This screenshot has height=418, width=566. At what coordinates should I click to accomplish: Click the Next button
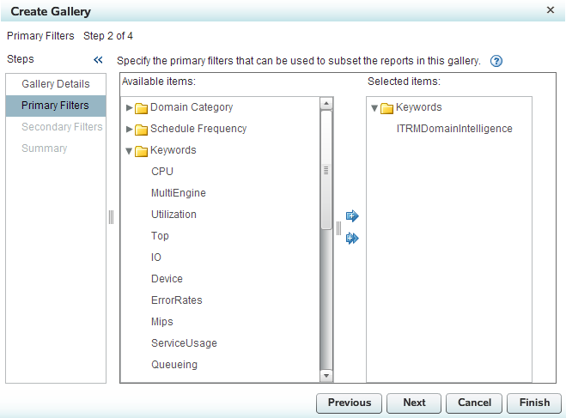pyautogui.click(x=414, y=403)
